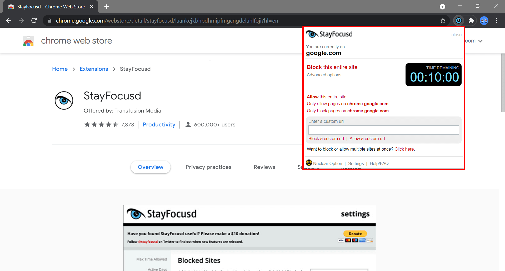Open StayFocusd Settings
This screenshot has height=271, width=505.
point(356,163)
